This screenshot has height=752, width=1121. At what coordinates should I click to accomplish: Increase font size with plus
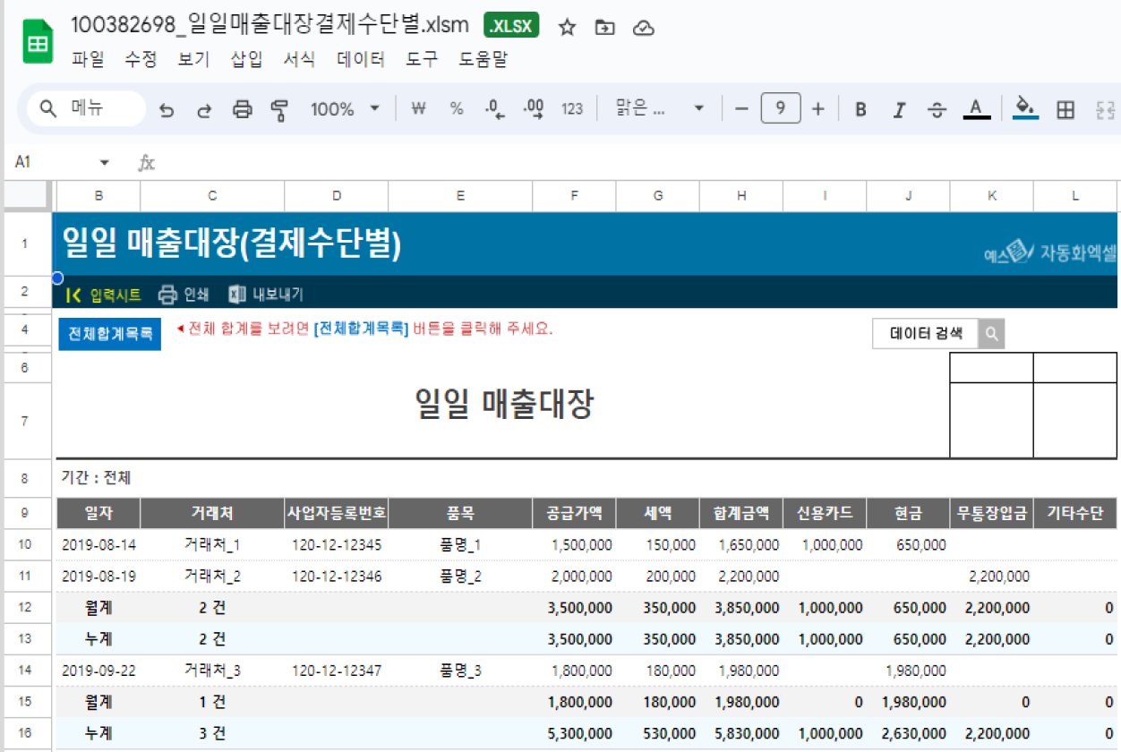point(817,109)
